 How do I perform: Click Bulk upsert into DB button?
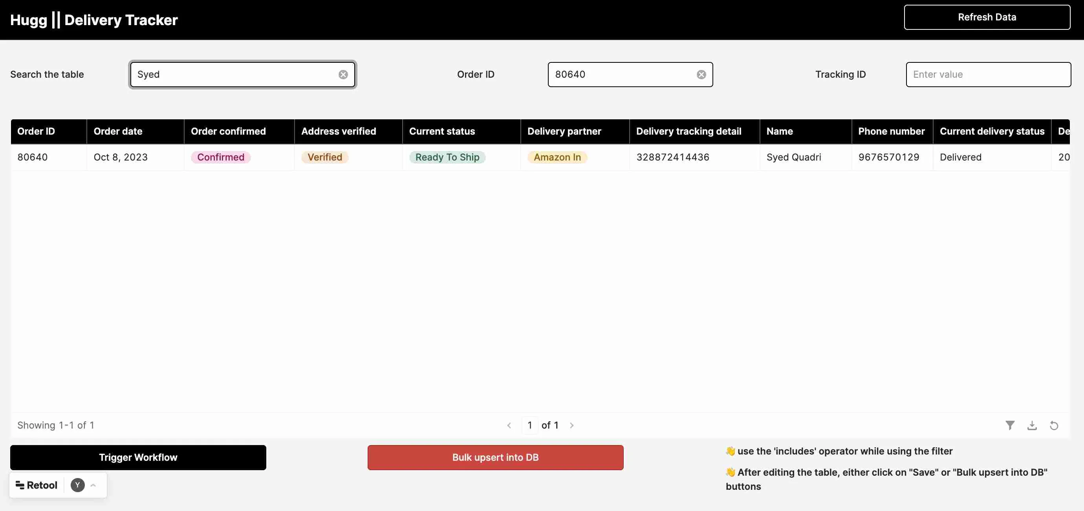495,457
